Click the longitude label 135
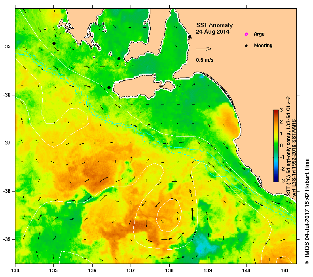Image resolution: width=313 pixels, height=277 pixels. tap(53, 271)
